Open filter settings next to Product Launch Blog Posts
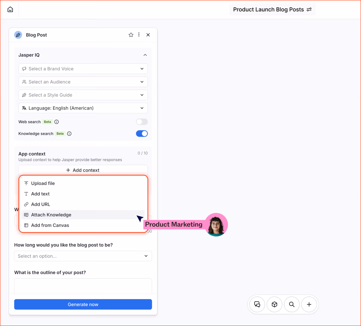The width and height of the screenshot is (361, 326). 309,9
